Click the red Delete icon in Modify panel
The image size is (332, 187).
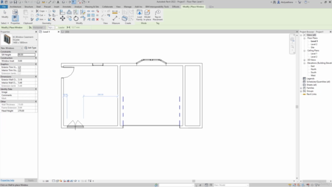tap(98, 19)
